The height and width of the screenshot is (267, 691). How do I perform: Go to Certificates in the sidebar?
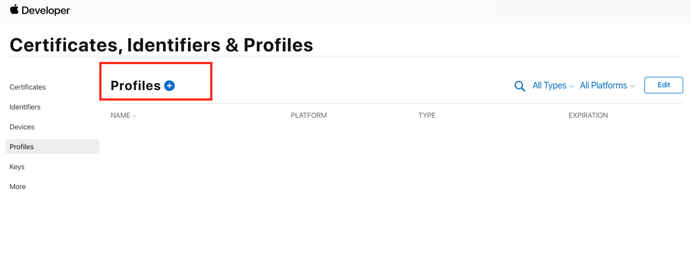click(x=28, y=87)
